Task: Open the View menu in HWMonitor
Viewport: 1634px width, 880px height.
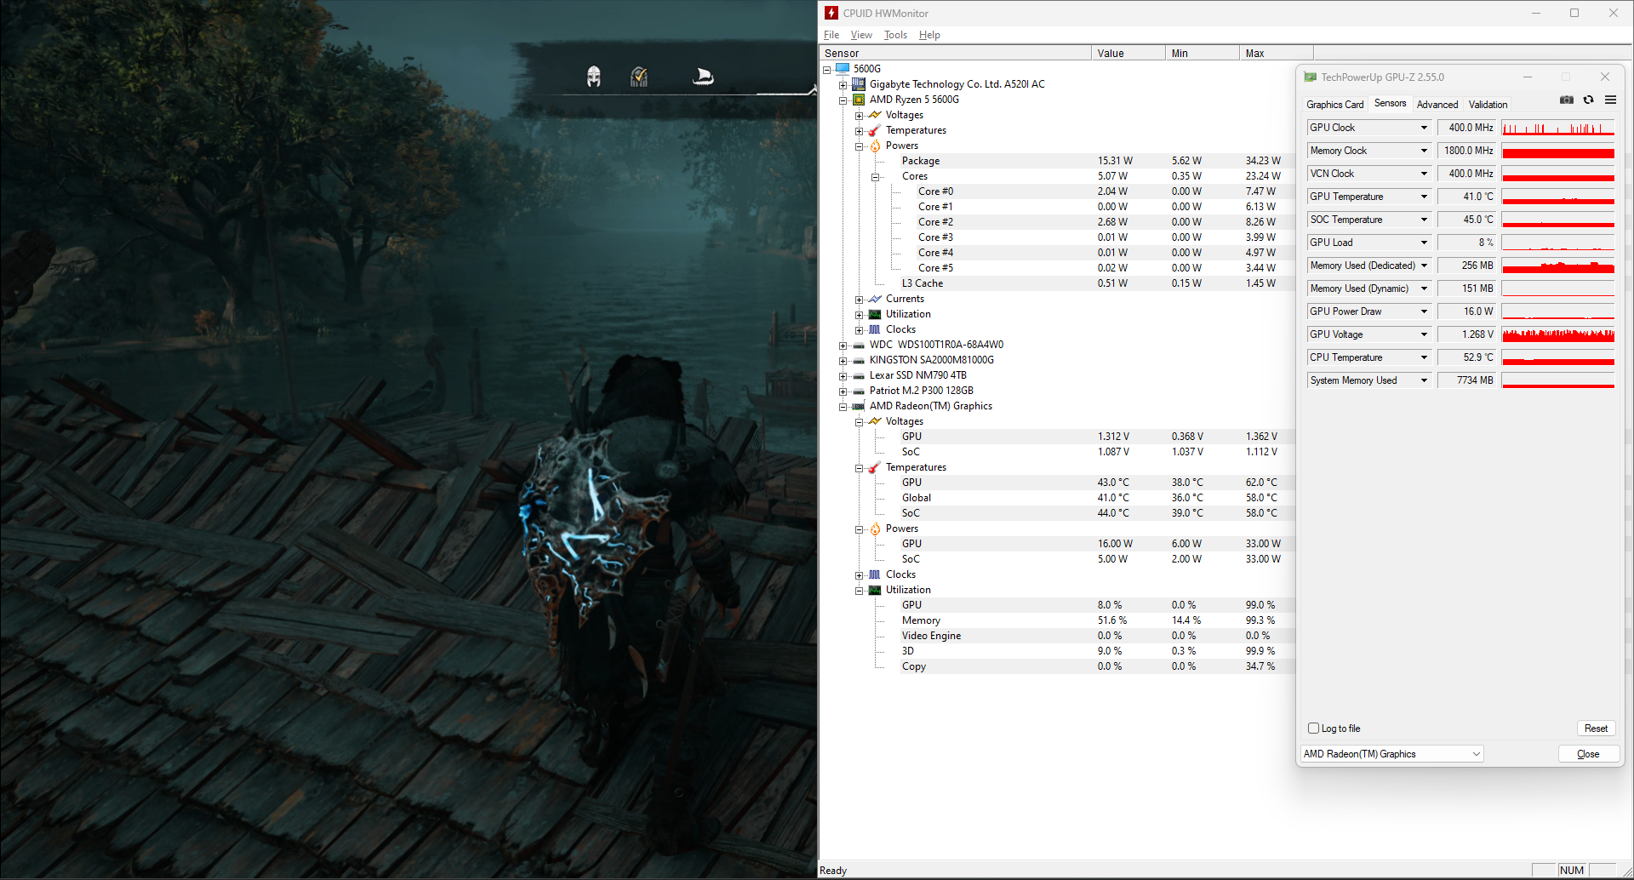Action: [861, 35]
